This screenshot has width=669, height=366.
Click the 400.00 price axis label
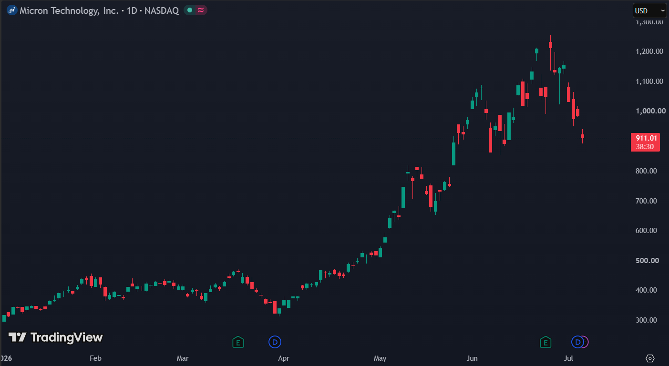pos(647,290)
